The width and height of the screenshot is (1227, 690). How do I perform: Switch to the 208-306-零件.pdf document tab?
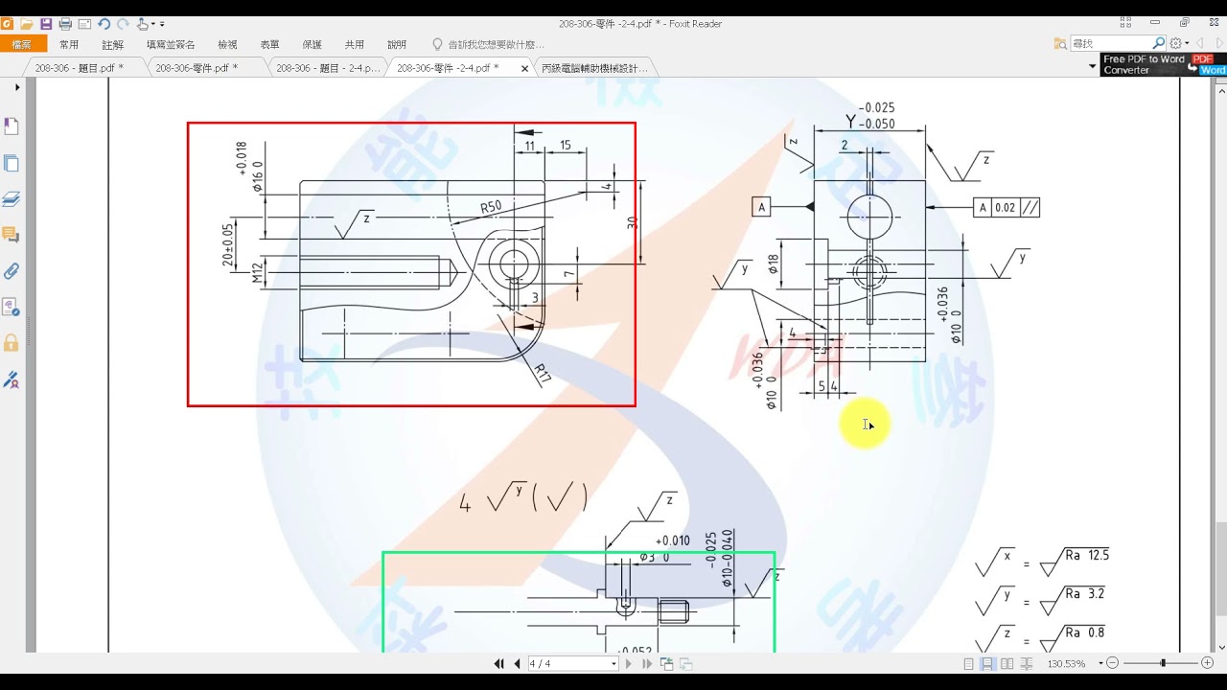point(203,68)
